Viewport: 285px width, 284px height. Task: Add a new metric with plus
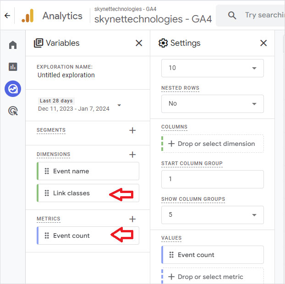[132, 219]
